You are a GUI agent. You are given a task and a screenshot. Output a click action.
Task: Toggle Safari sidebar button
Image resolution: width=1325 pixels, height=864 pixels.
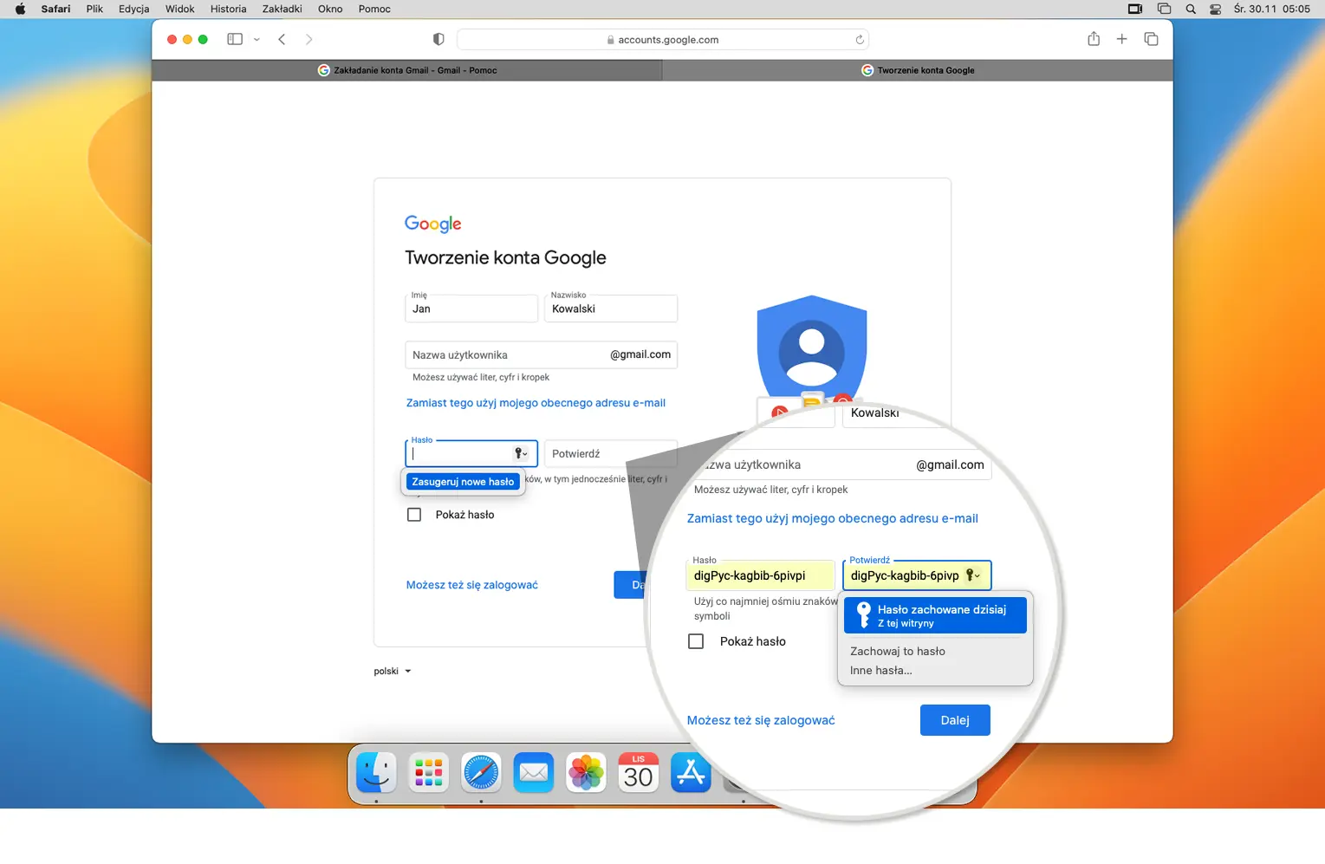pos(234,39)
